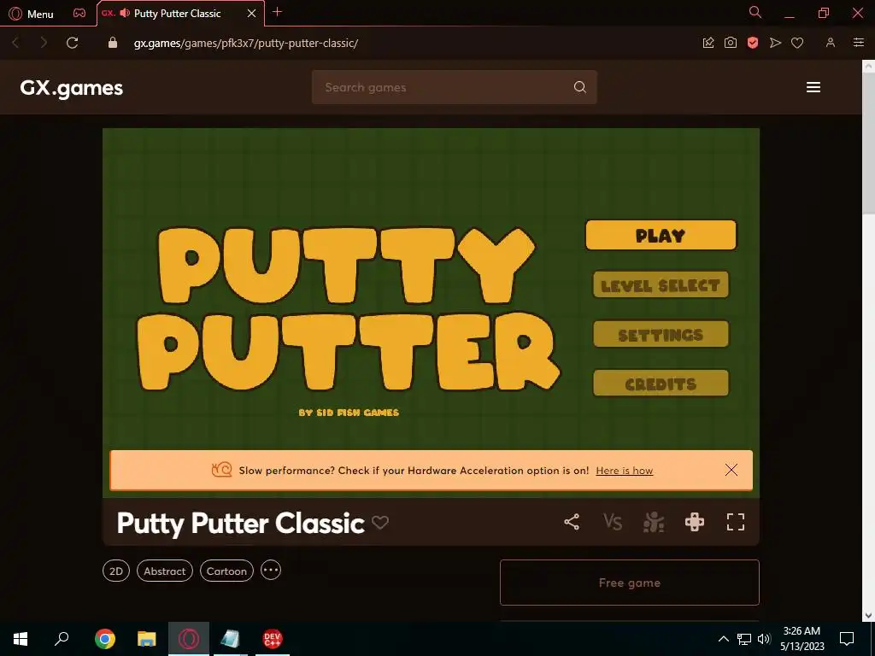Select the Abstract tag
875x656 pixels.
tap(165, 571)
